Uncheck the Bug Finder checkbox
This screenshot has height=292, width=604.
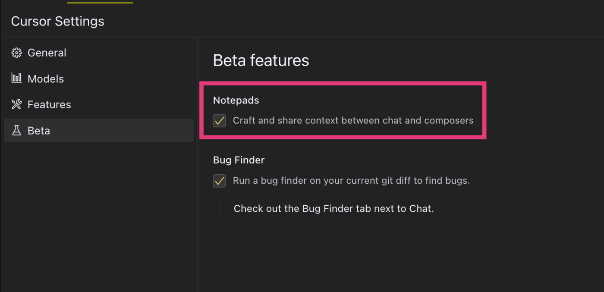click(219, 180)
